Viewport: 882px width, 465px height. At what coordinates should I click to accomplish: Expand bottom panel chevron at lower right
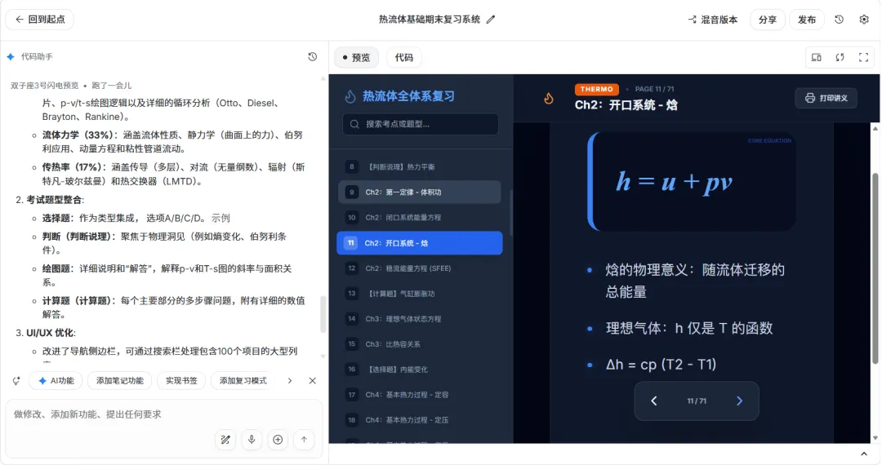tap(864, 454)
